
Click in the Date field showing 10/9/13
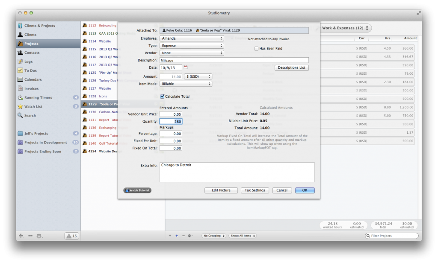click(171, 67)
